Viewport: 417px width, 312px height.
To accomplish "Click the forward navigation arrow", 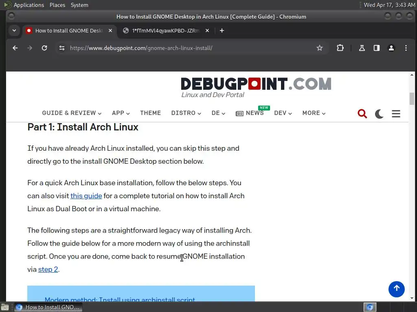I will 30,48.
